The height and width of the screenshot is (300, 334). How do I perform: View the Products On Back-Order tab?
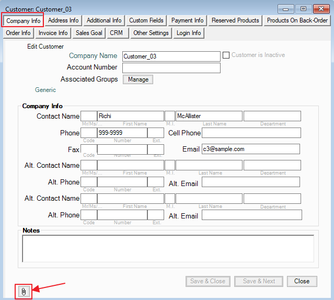click(x=297, y=20)
